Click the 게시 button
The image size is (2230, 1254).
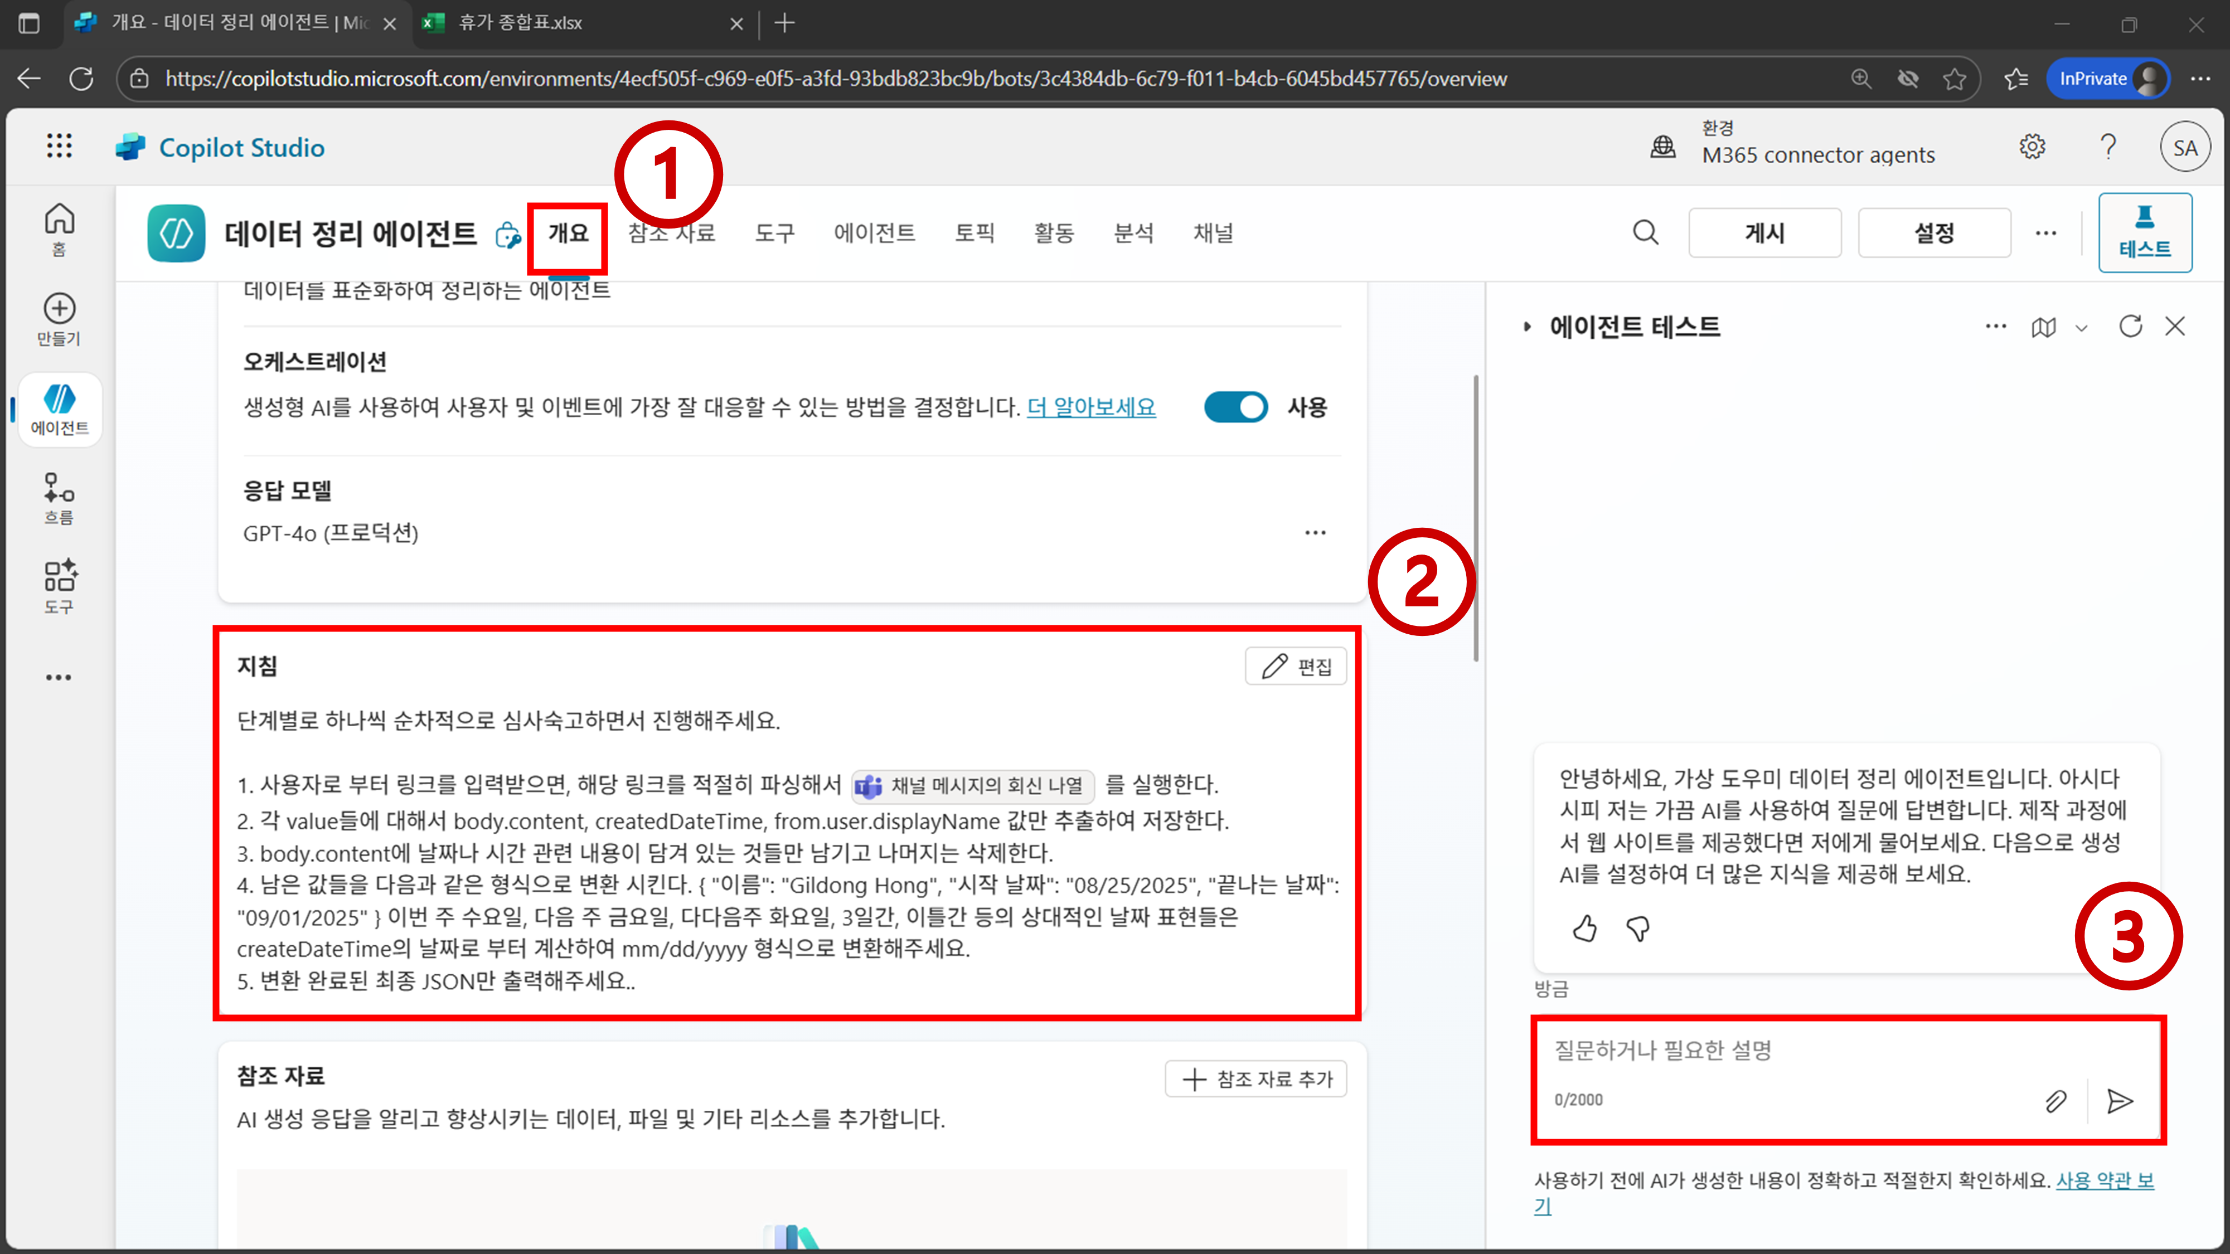[1764, 233]
